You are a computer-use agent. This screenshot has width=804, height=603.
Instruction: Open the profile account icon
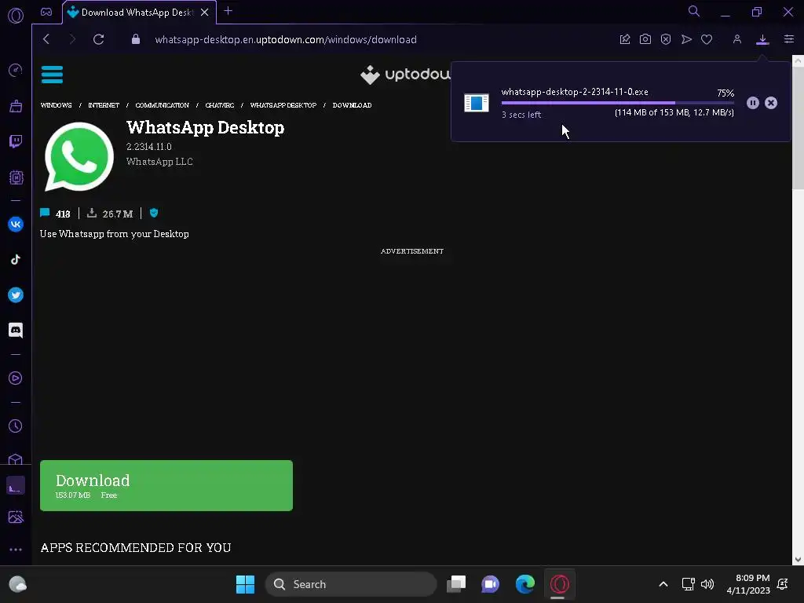pyautogui.click(x=736, y=39)
